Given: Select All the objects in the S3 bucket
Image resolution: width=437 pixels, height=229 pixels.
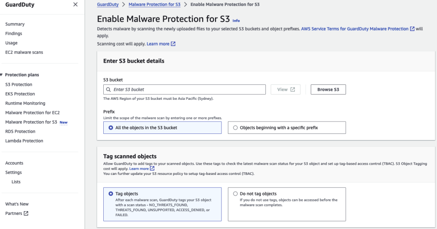Looking at the screenshot, I should click(163, 128).
